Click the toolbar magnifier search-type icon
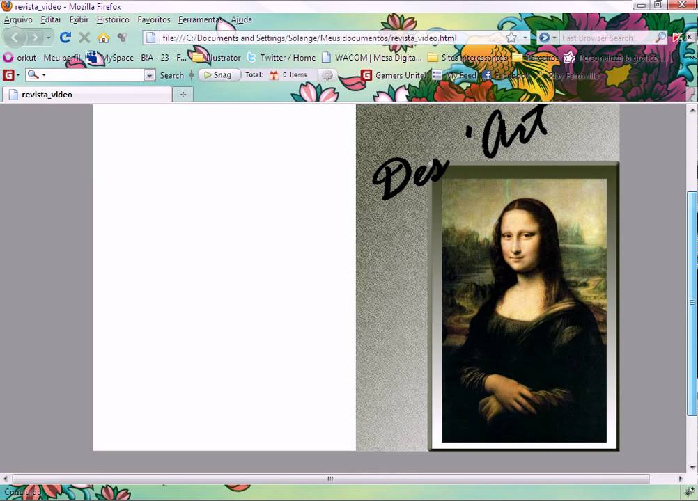The image size is (698, 501). (33, 74)
